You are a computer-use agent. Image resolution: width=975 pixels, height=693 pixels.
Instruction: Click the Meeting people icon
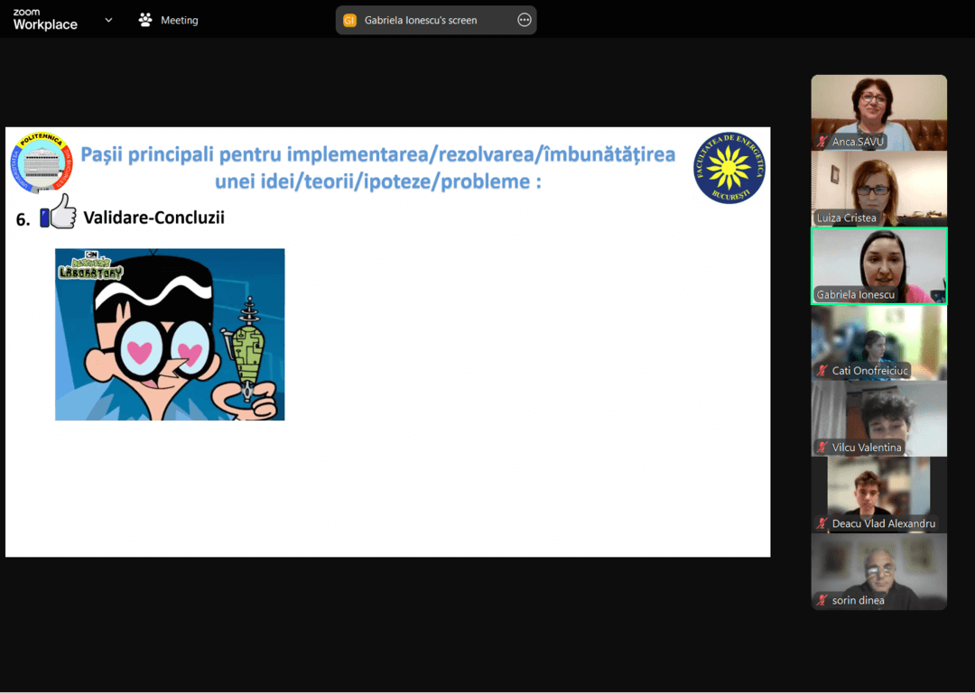click(145, 20)
